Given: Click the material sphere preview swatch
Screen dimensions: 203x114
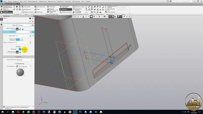Looking at the screenshot, I should pos(20,72).
